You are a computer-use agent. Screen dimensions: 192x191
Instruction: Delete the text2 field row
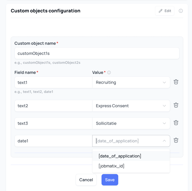click(176, 105)
